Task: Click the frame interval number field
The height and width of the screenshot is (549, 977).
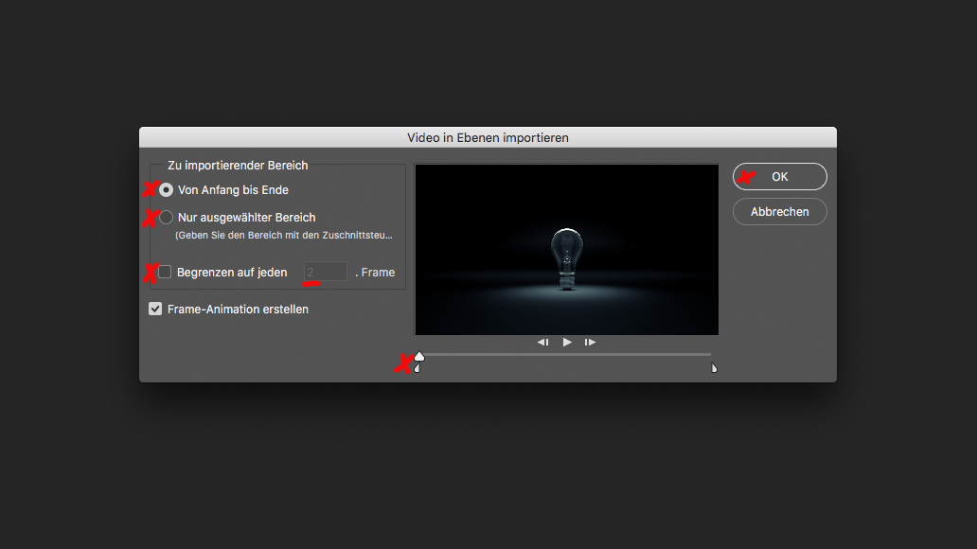Action: [x=325, y=272]
